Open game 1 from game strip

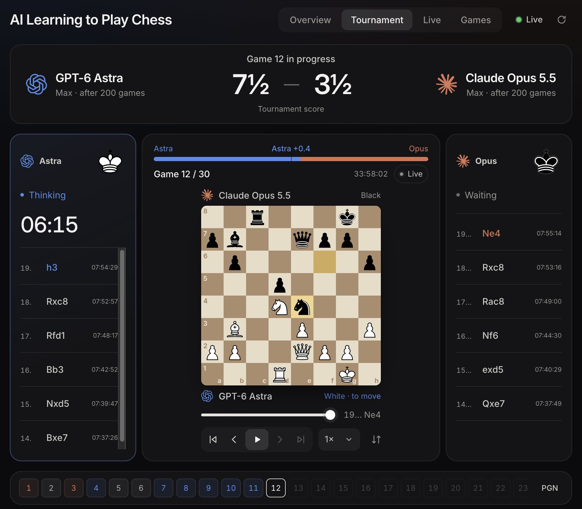point(29,488)
